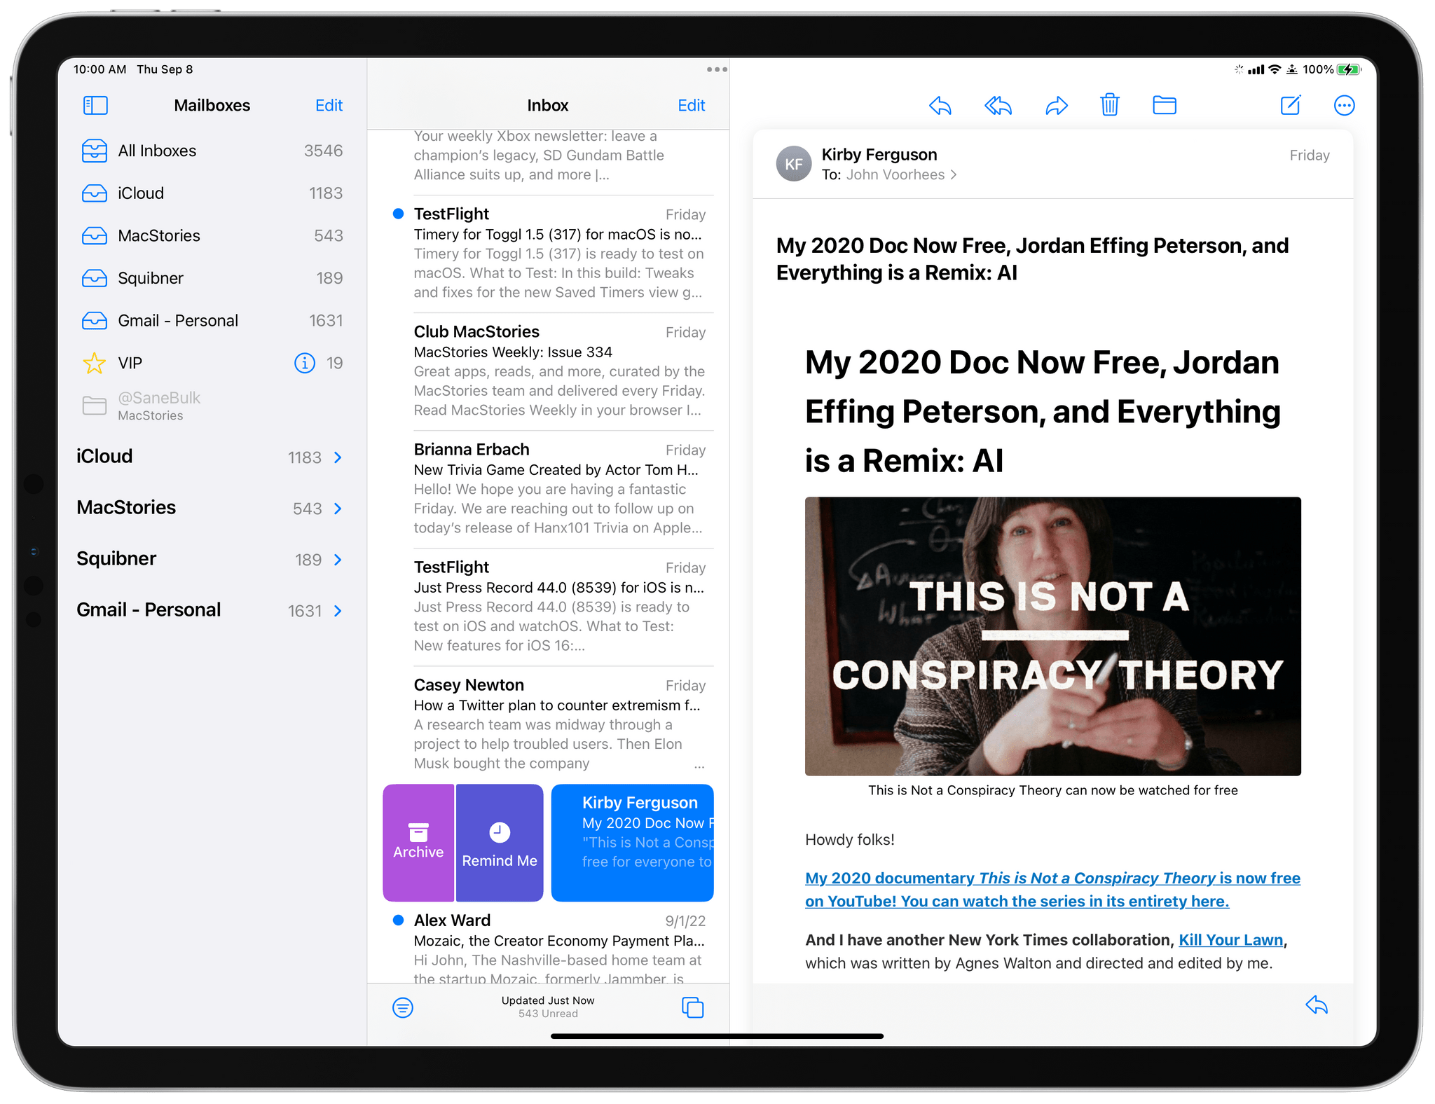Screen dimensions: 1435x1104
Task: Reply all to the email
Action: click(998, 106)
